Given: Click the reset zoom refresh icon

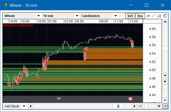Looking at the screenshot, I should tap(165, 106).
